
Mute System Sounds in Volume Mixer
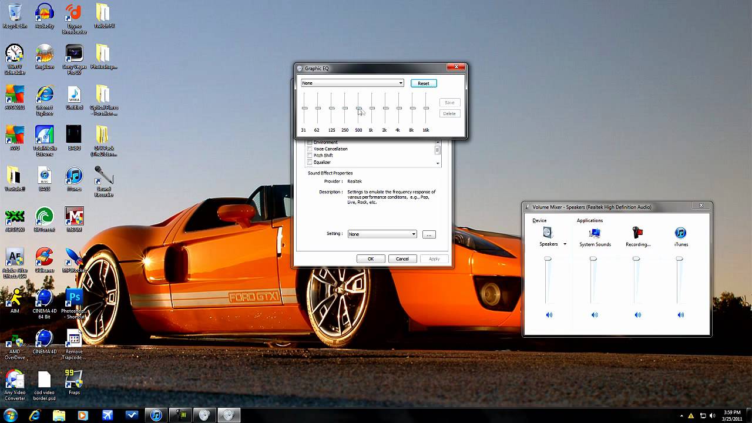(595, 315)
